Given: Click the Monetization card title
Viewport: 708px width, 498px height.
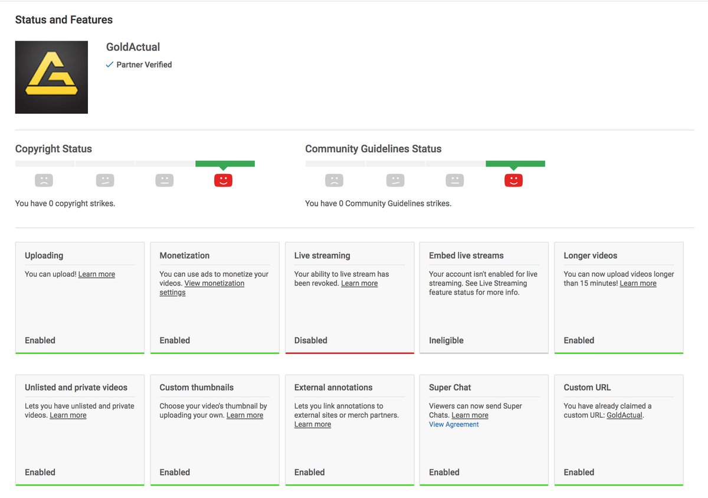Looking at the screenshot, I should pos(184,255).
